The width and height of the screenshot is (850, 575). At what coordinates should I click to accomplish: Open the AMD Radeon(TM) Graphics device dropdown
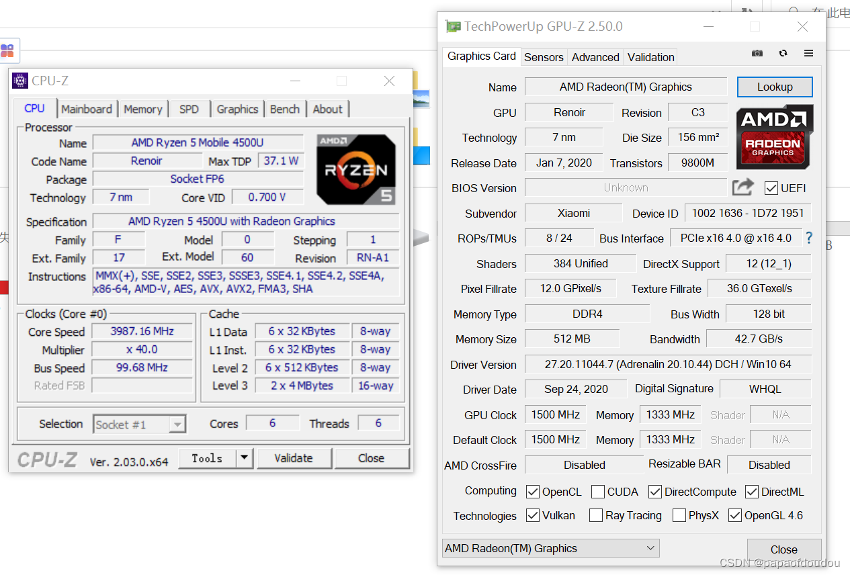[x=649, y=548]
